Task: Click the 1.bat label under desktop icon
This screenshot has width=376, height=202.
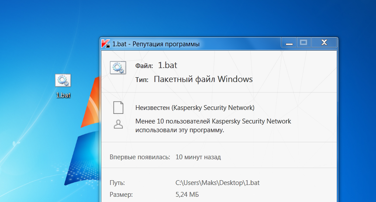Action: [x=63, y=95]
